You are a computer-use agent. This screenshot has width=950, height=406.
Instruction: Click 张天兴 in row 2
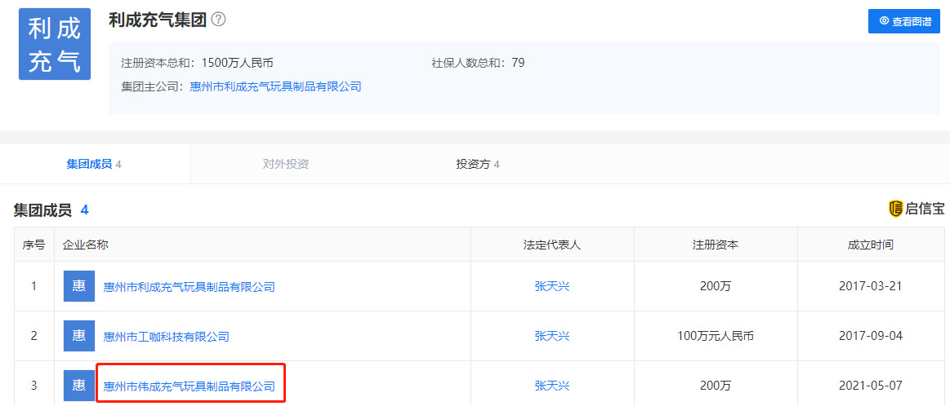tap(552, 336)
